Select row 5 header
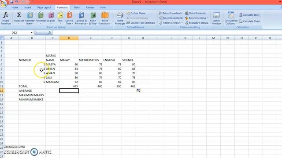Viewport: 282px width, 158px height. click(x=2, y=60)
